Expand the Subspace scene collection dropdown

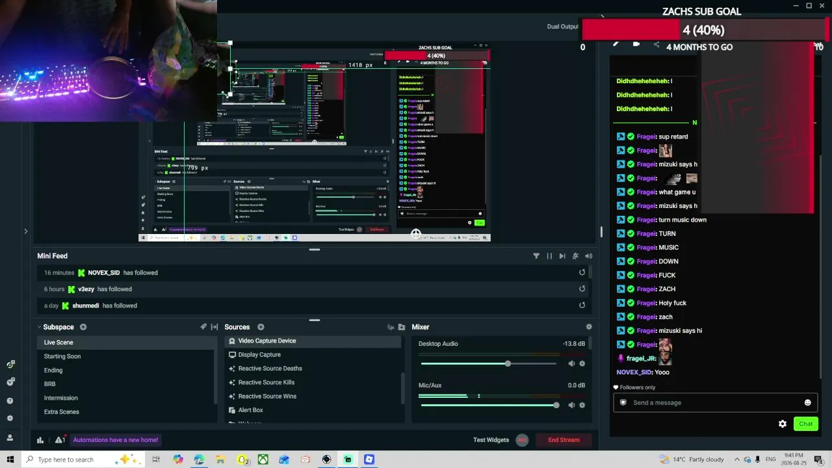coord(40,327)
